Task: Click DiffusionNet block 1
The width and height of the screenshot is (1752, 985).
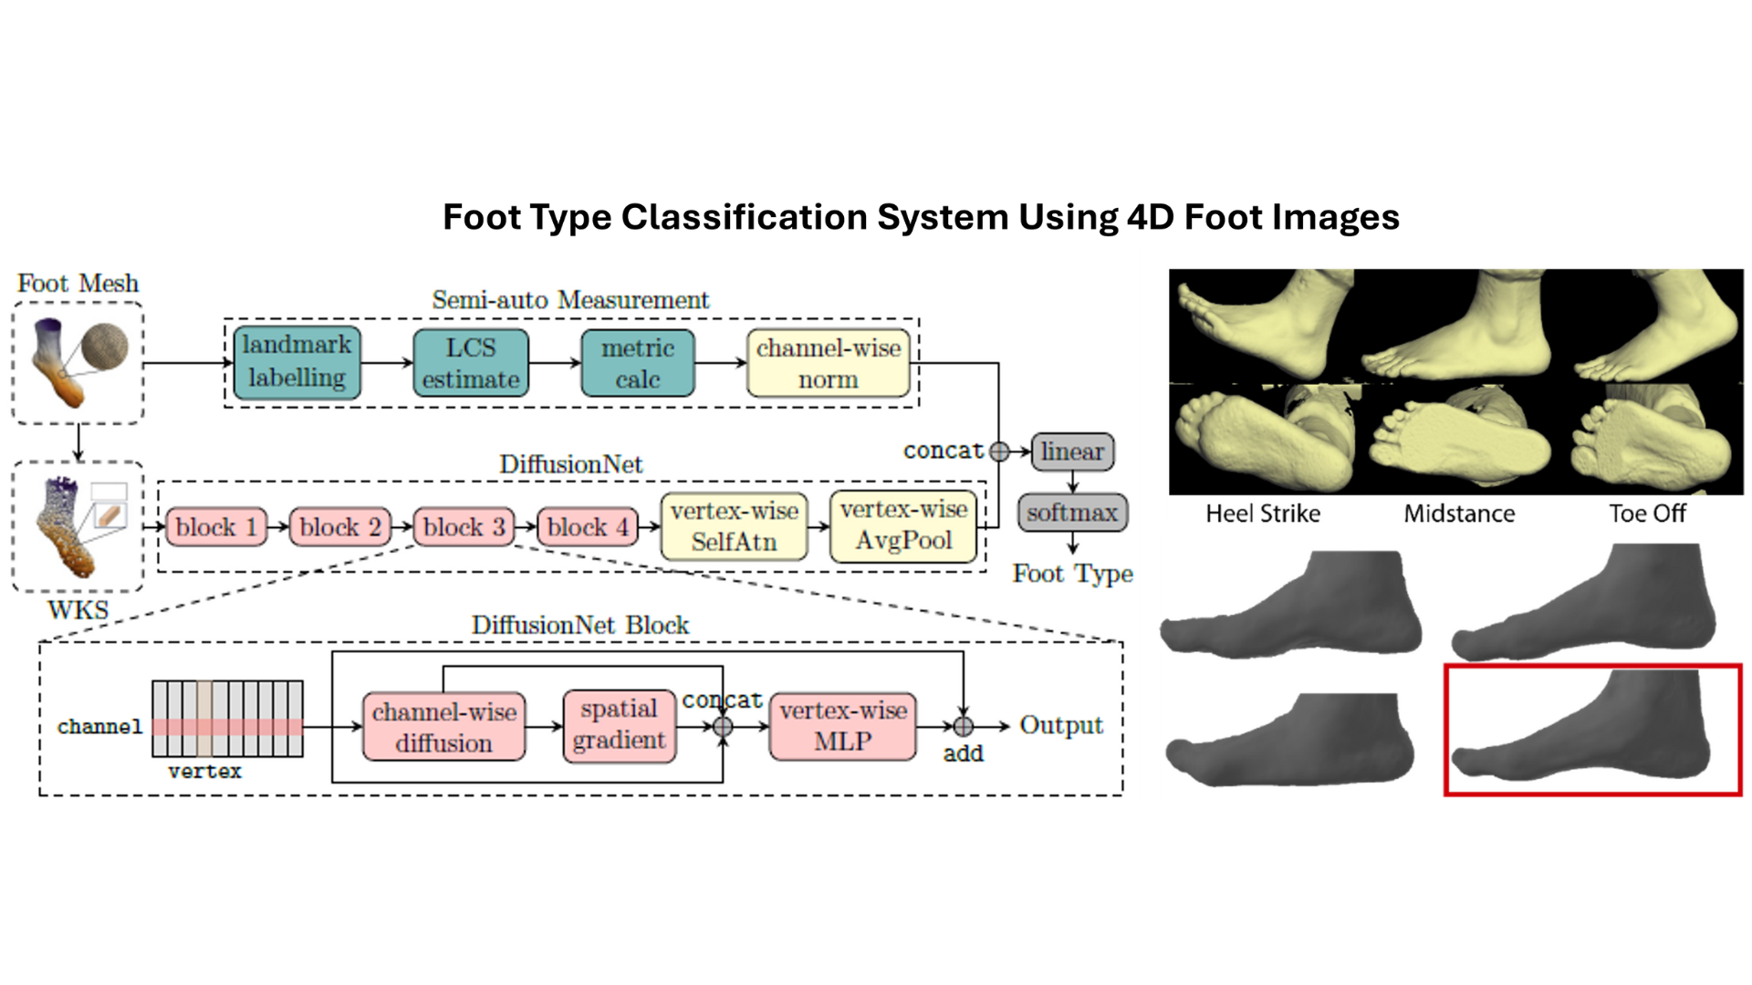Action: tap(216, 527)
